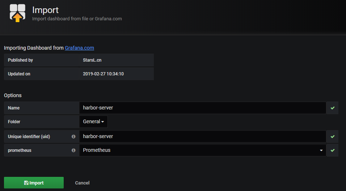Click the Import page title
Image resolution: width=346 pixels, height=191 pixels.
point(46,10)
